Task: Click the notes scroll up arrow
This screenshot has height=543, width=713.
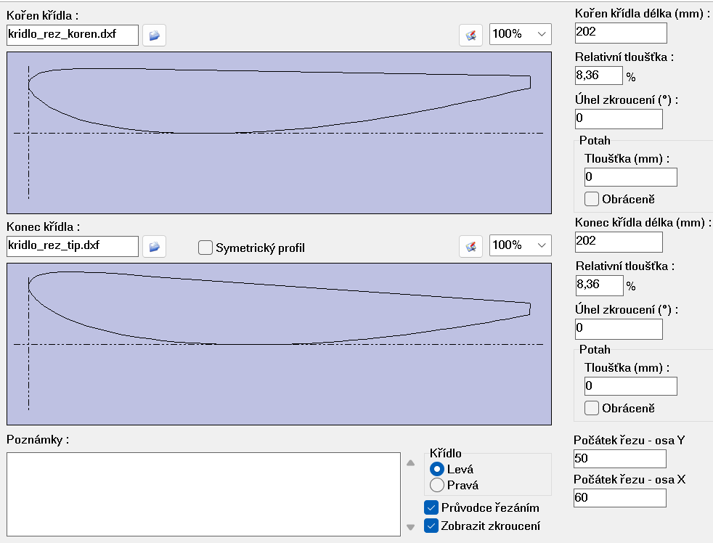Action: pos(410,462)
